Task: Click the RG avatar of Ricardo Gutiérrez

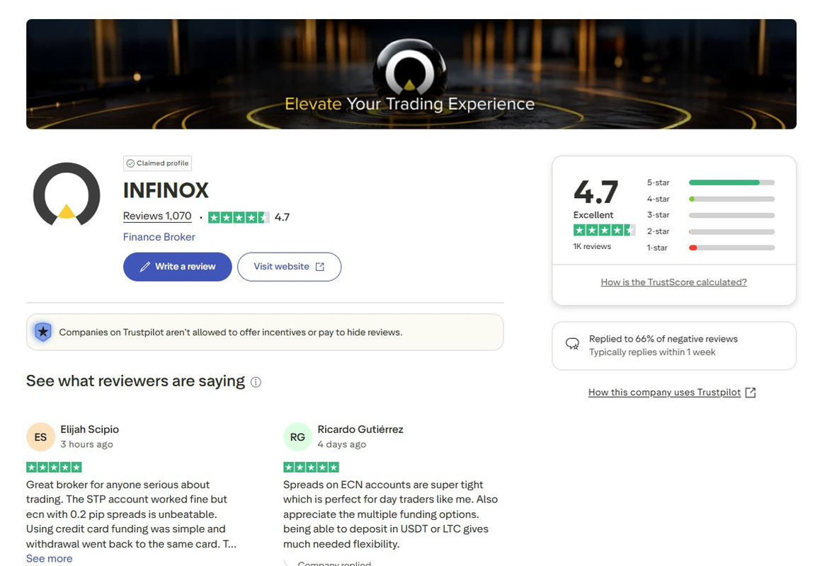Action: [297, 437]
